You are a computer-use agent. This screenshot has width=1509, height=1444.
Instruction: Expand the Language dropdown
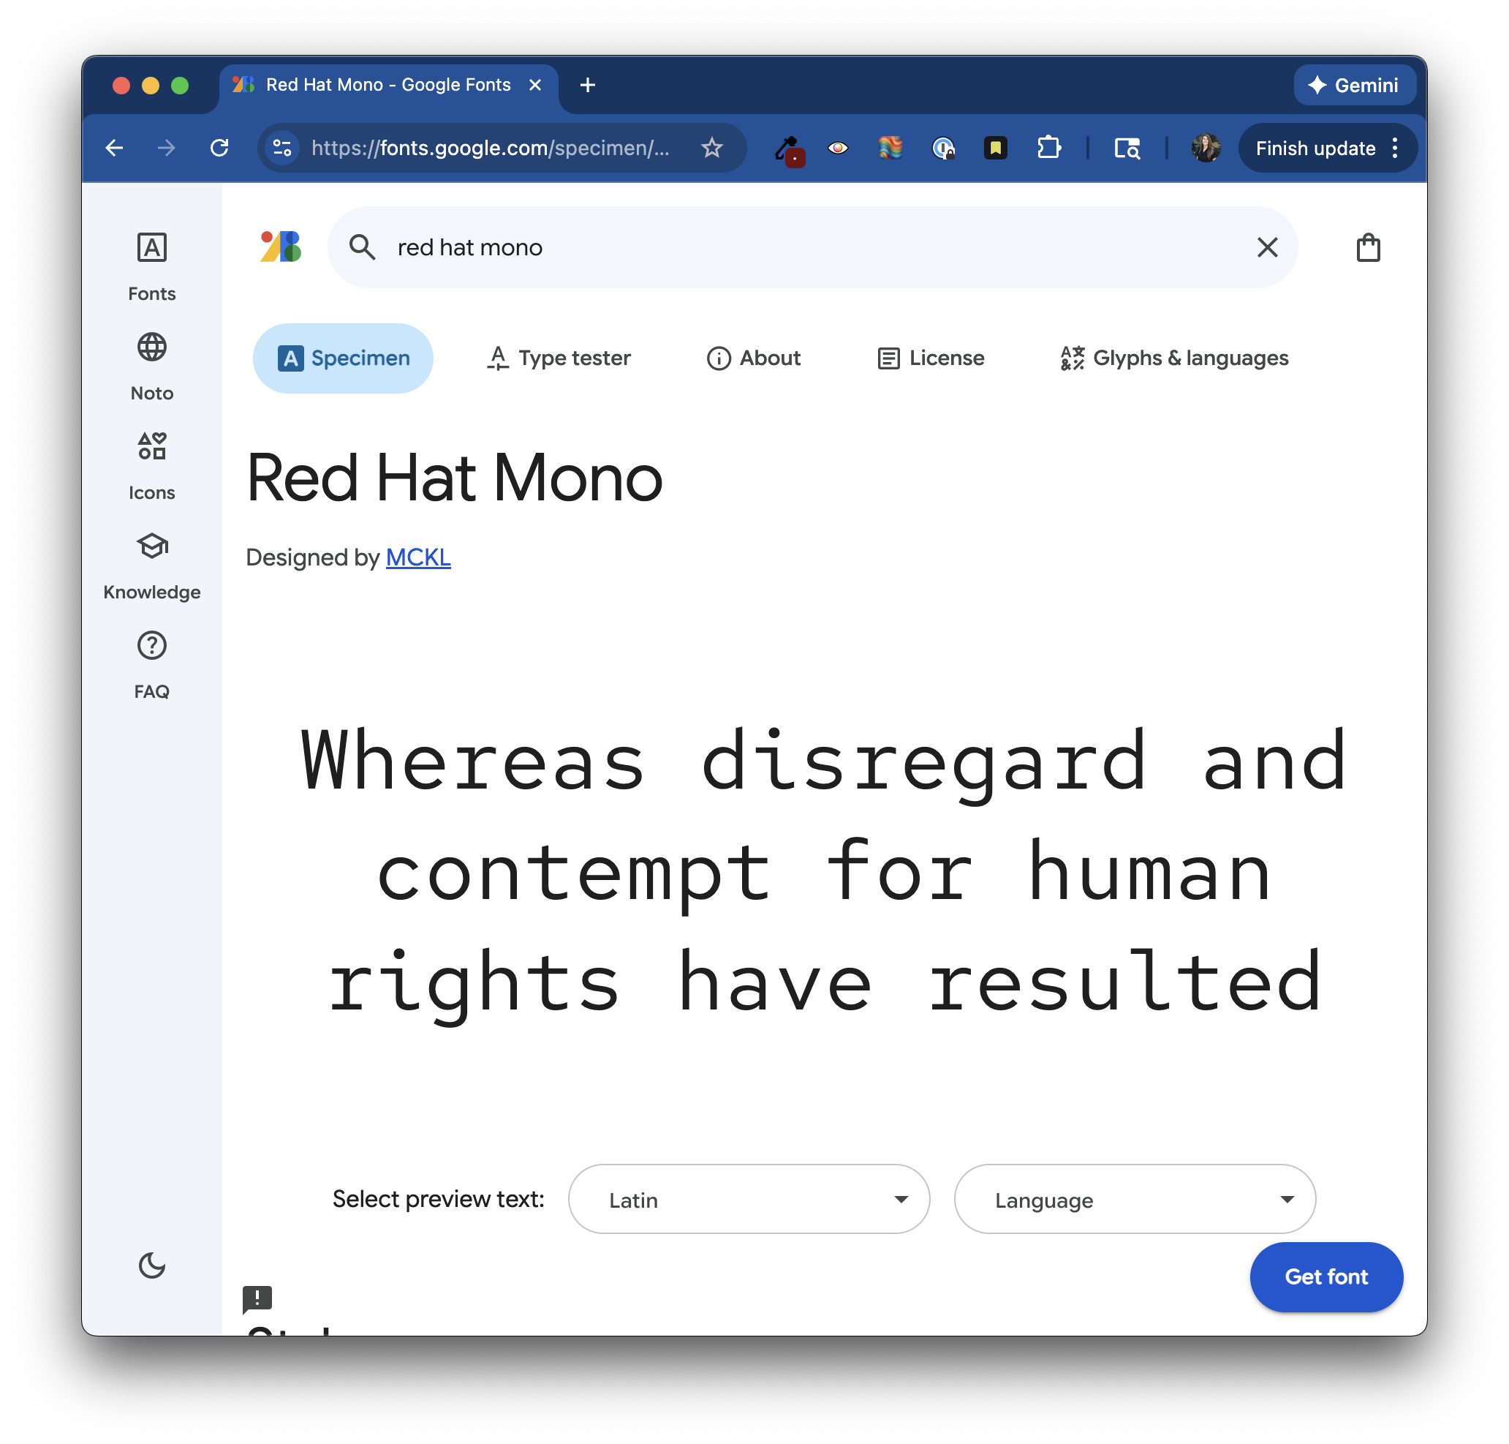click(1135, 1199)
